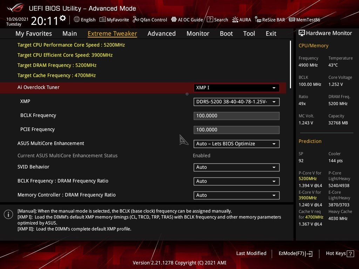The image size is (359, 269).
Task: Click the 4030 MHz Heavy Cache value
Action: point(338,219)
